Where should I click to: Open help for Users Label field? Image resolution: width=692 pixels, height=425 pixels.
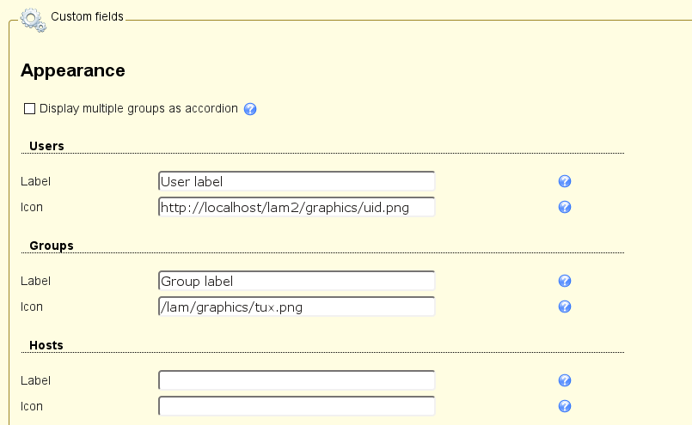tap(565, 181)
